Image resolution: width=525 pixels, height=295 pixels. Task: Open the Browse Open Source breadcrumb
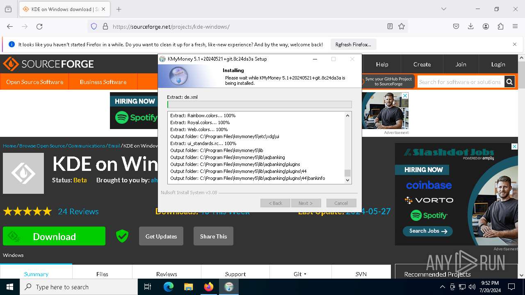click(x=42, y=146)
